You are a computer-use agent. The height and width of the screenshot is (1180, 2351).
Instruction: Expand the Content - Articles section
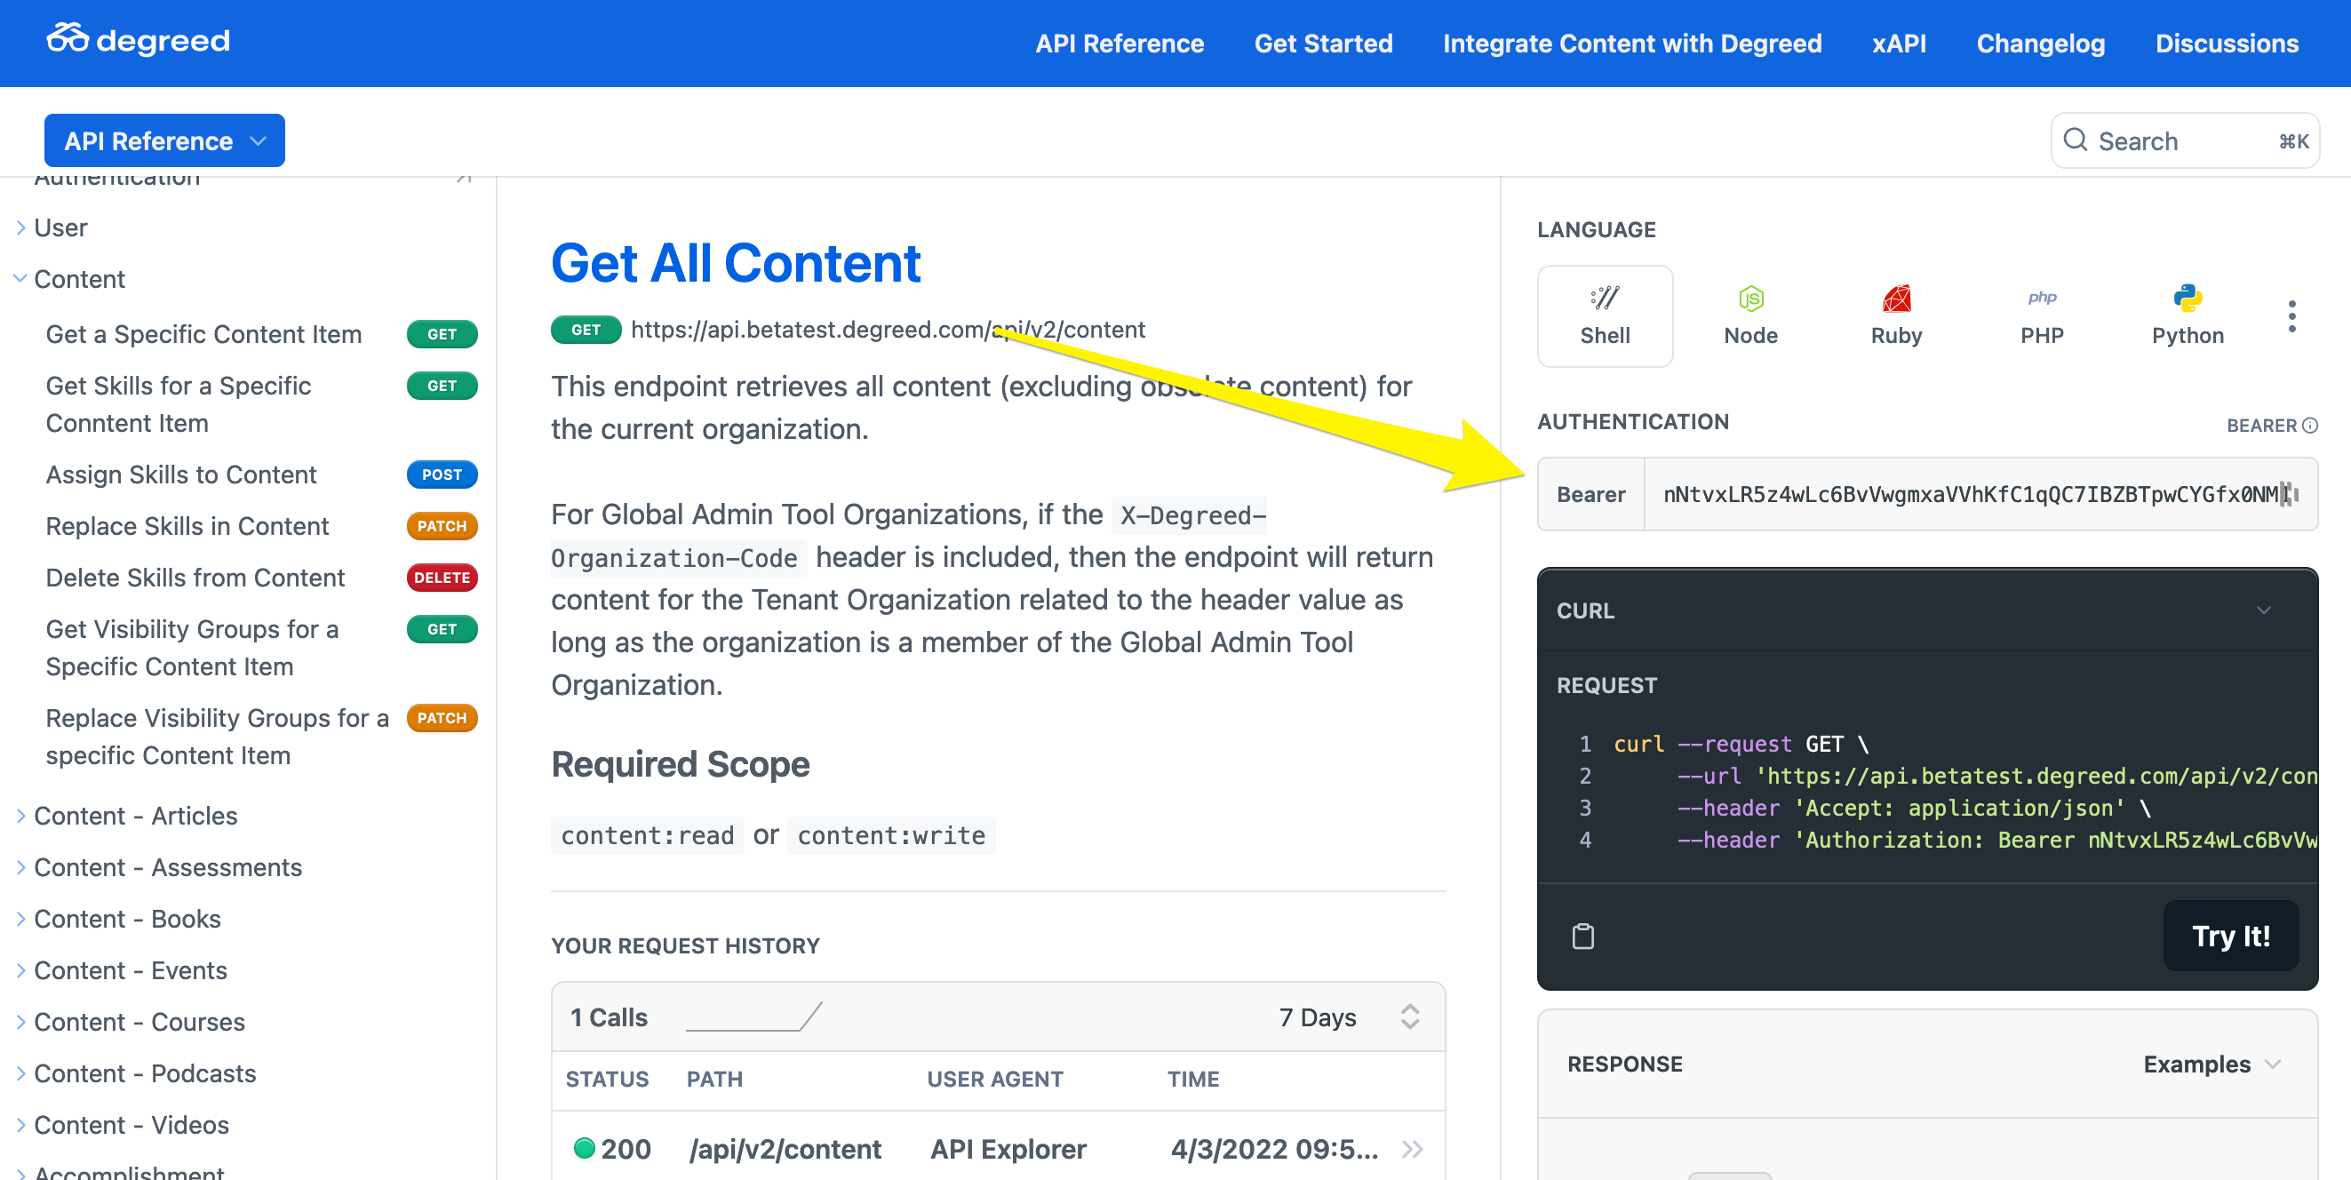click(x=135, y=815)
